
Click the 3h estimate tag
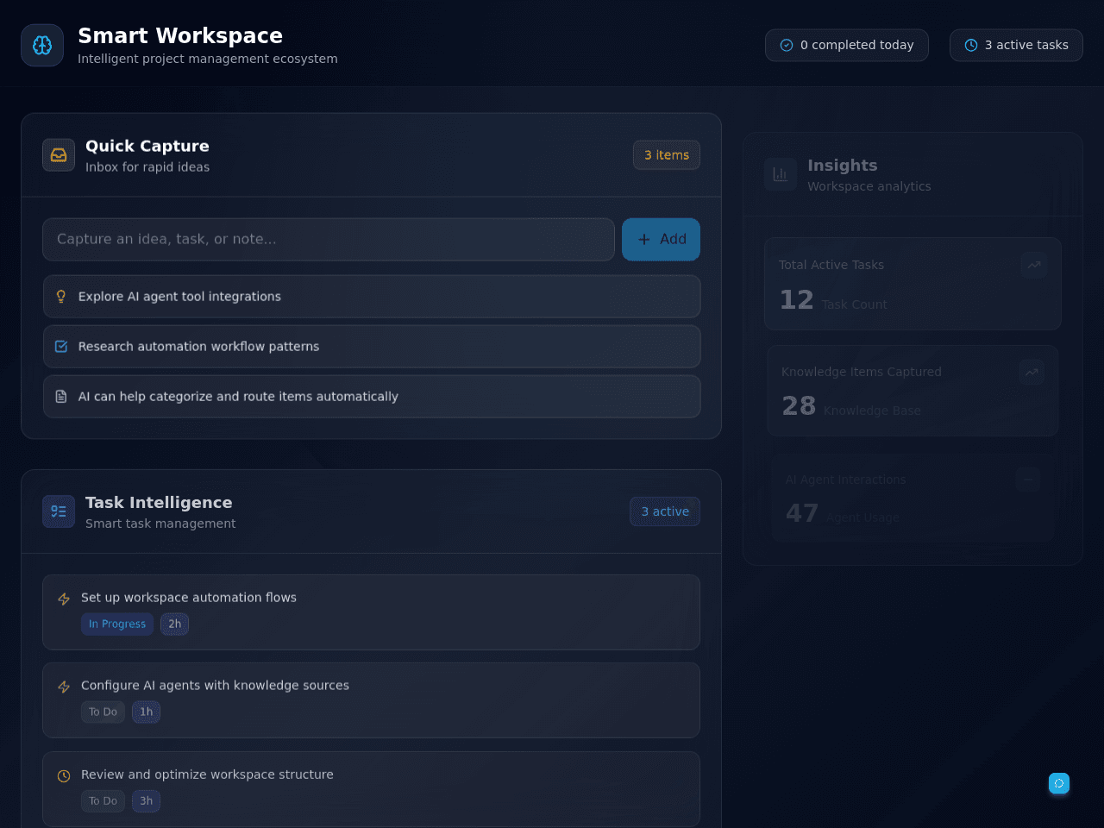click(146, 801)
